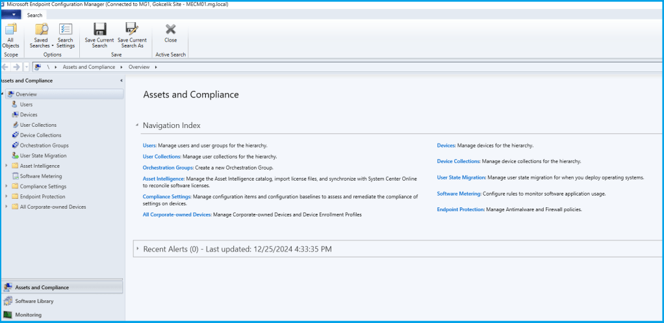Click the Endpoint Protection link
Image resolution: width=664 pixels, height=323 pixels.
coord(461,209)
